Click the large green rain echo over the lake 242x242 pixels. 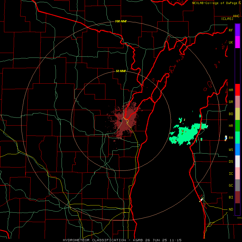[187, 133]
